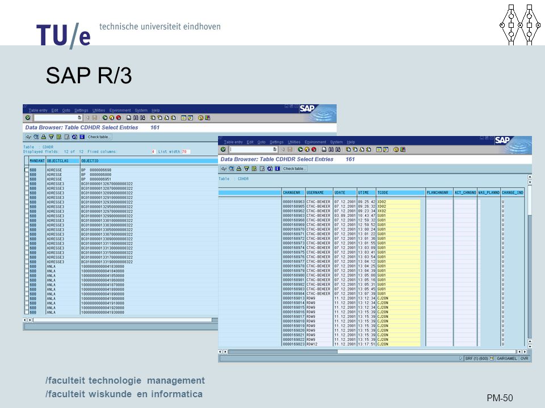Open Table entry menu in front window
Image resolution: width=545 pixels, height=408 pixels.
point(233,142)
